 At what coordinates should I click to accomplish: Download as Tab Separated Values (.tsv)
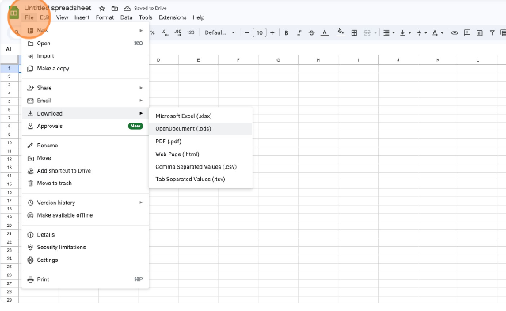coord(200,179)
